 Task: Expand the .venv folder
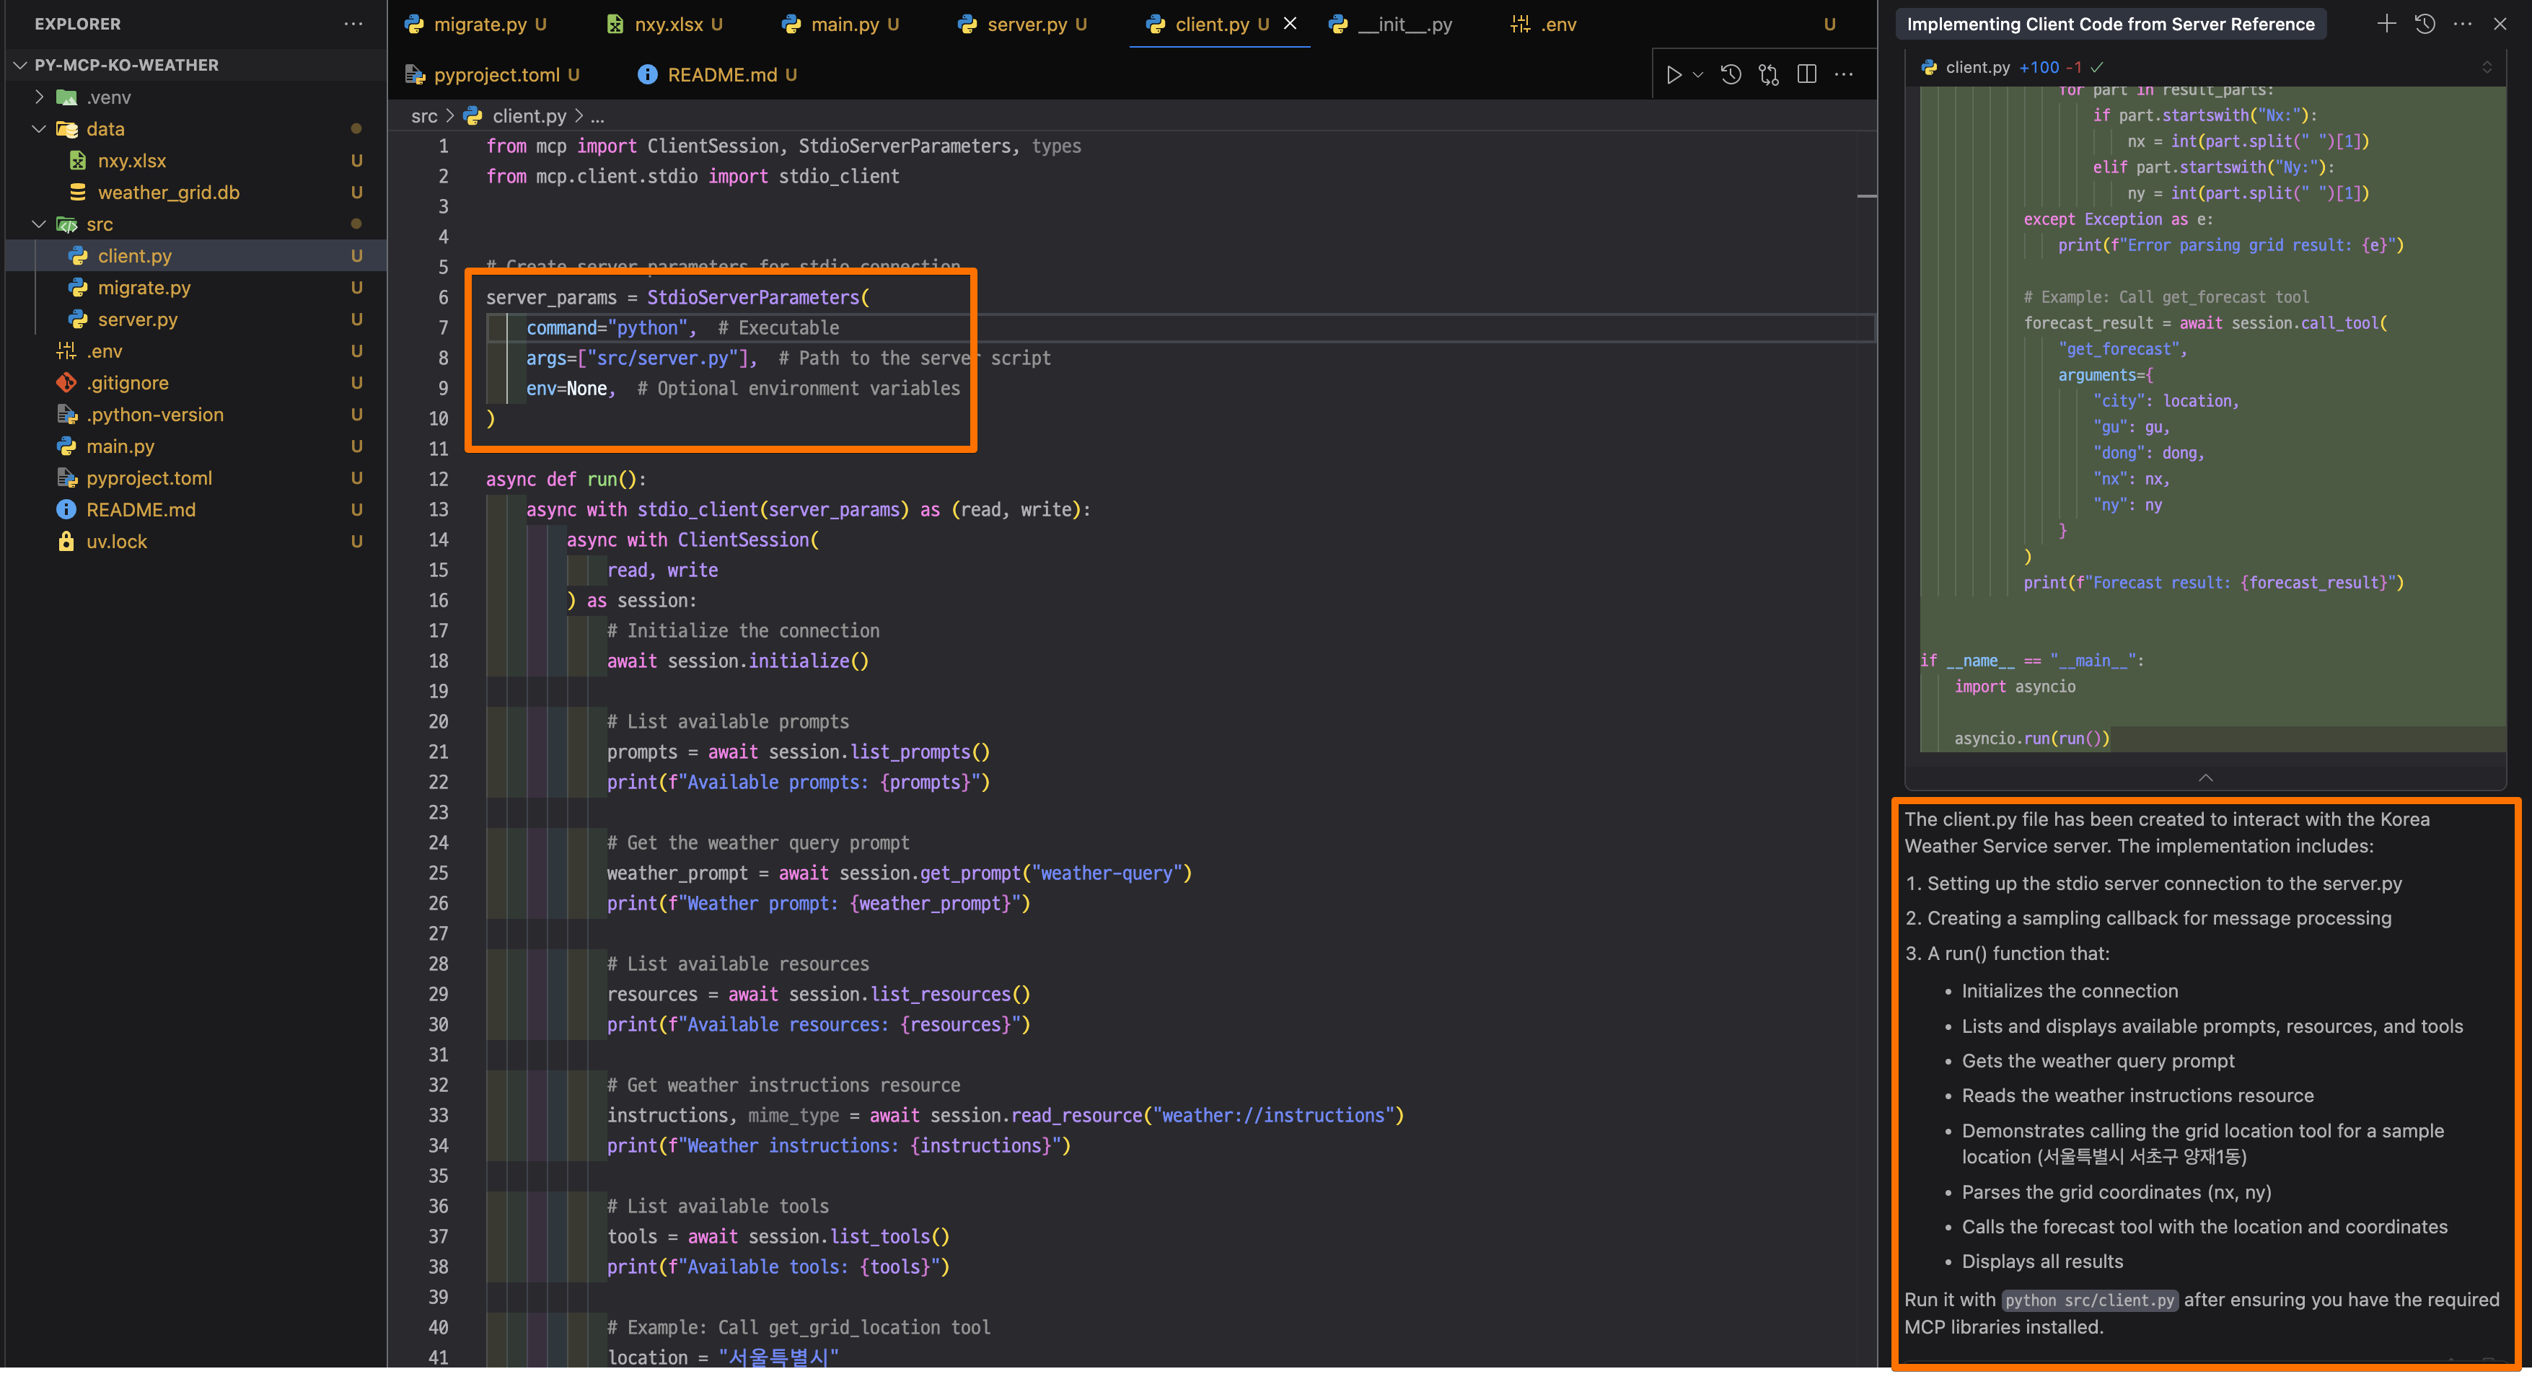click(x=40, y=97)
